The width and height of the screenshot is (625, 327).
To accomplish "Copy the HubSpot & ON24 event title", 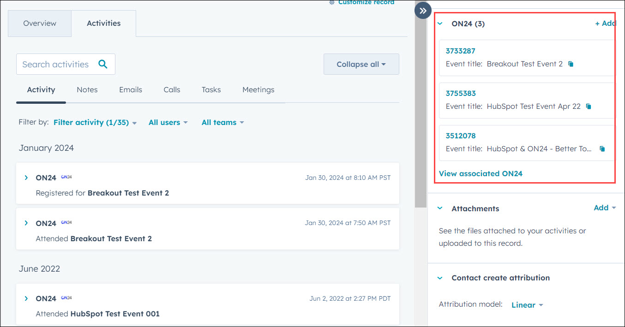I will pos(602,149).
